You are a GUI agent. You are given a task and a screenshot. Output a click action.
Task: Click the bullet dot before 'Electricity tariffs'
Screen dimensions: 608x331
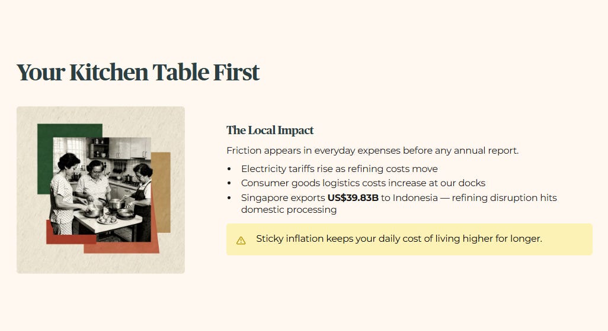229,169
